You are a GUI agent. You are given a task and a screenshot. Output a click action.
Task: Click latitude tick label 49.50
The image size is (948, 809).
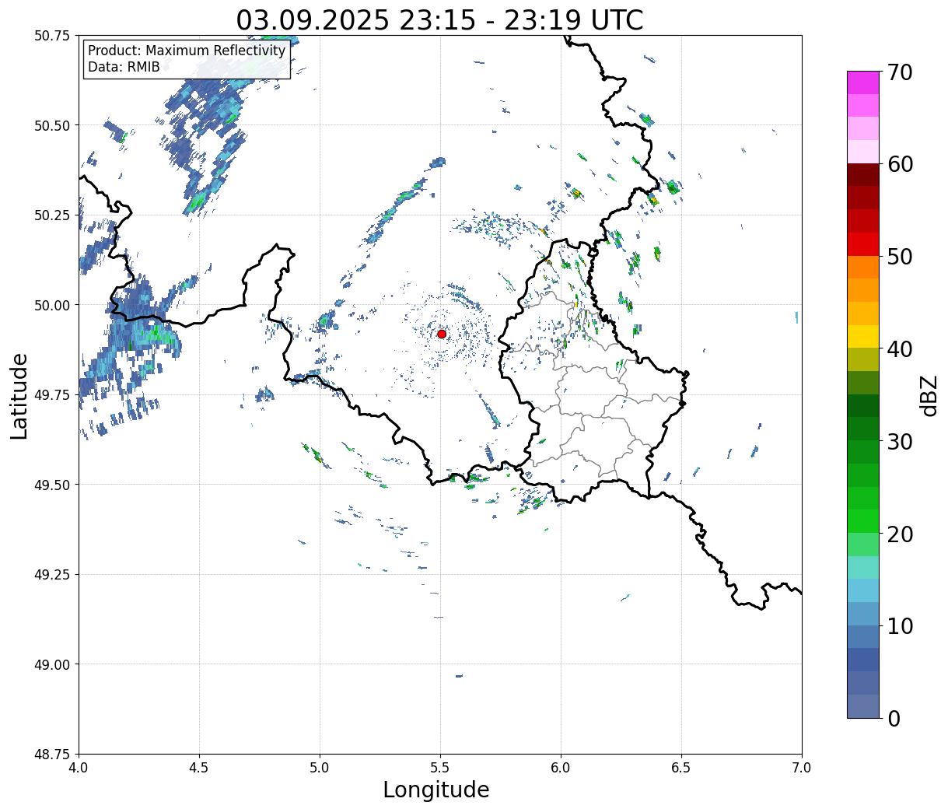52,485
